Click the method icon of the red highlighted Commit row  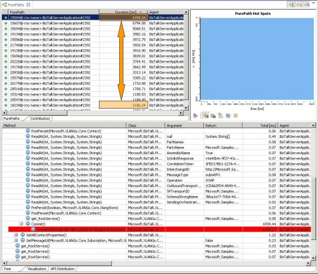pyautogui.click(x=33, y=229)
